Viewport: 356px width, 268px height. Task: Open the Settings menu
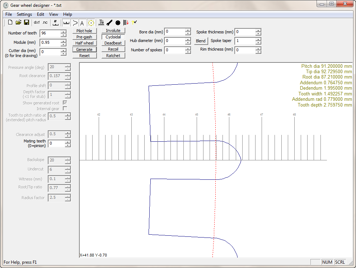click(24, 14)
